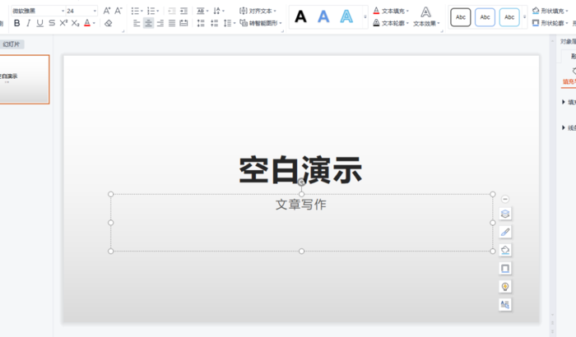Switch to the 幻灯片 tab
This screenshot has height=337, width=576.
pyautogui.click(x=12, y=44)
